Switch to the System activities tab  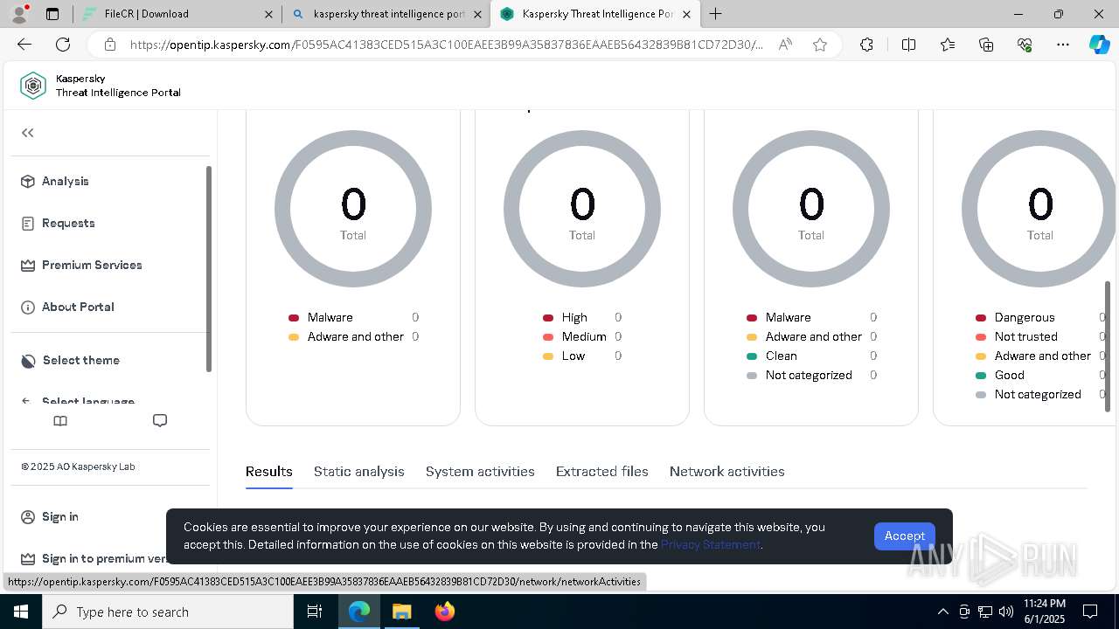[x=480, y=471]
